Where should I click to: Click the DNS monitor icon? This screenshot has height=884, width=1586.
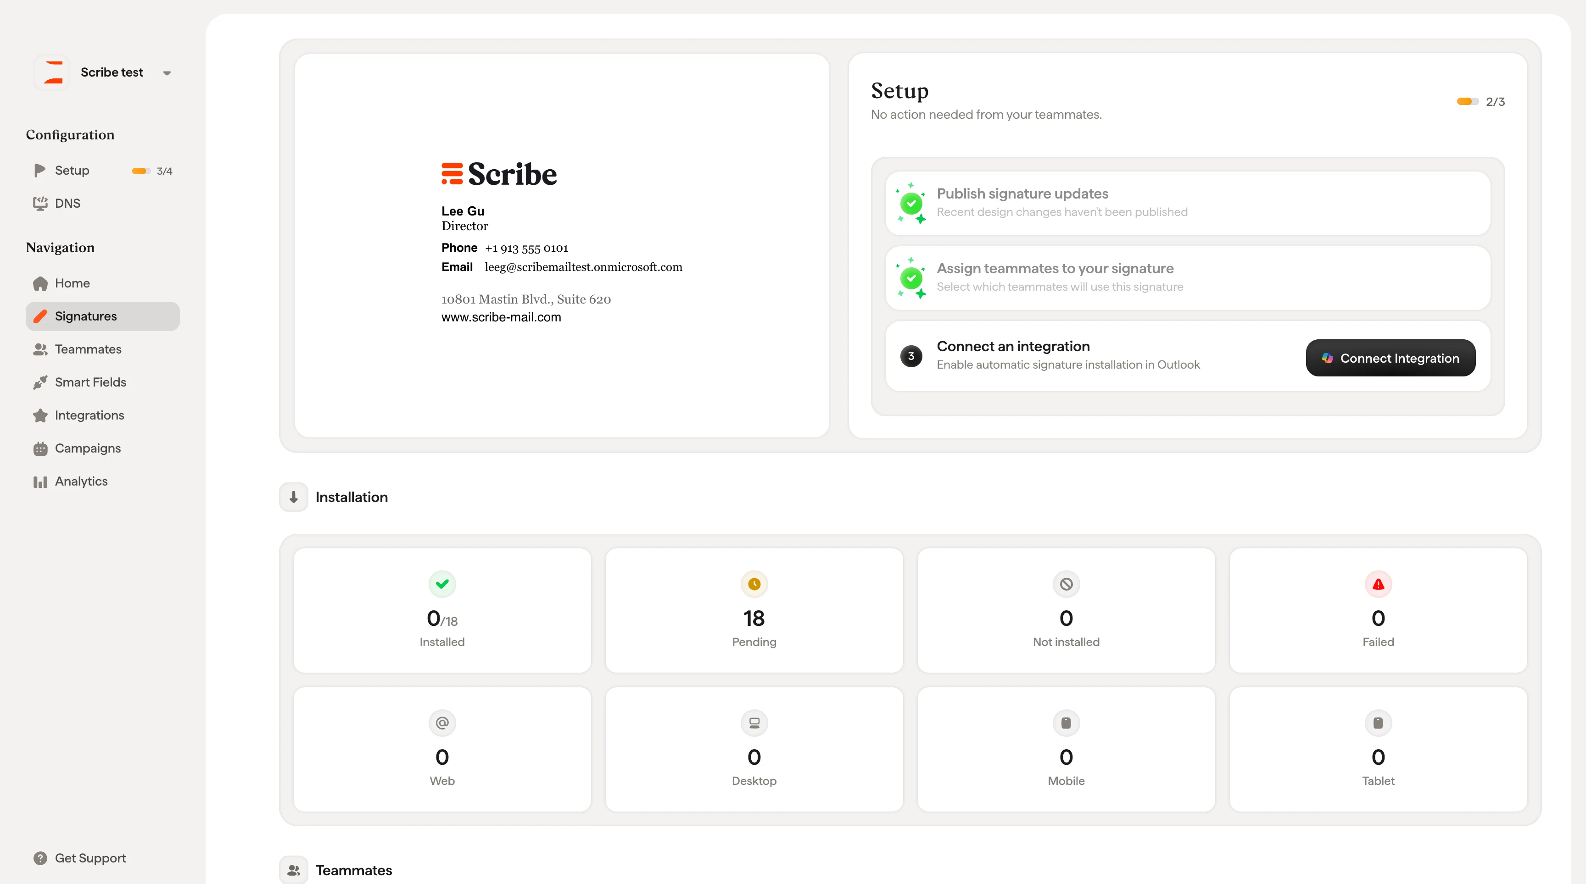point(40,204)
